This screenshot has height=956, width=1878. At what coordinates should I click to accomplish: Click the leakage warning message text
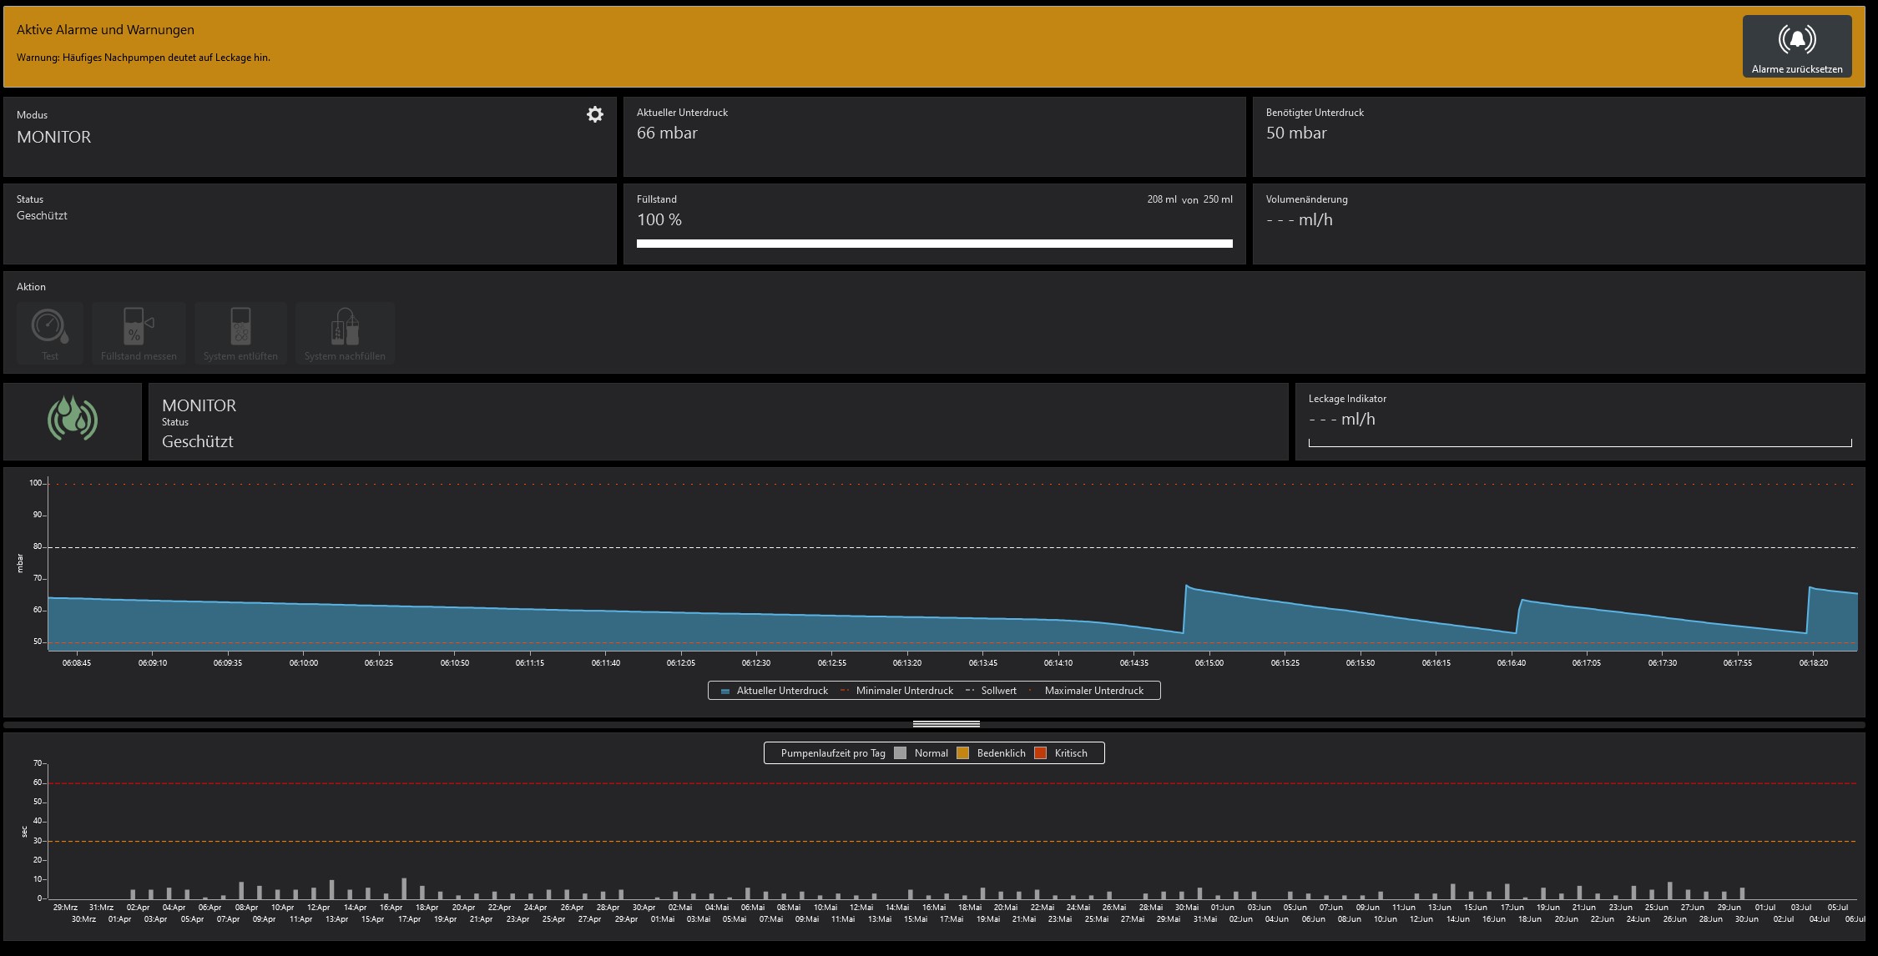144,58
